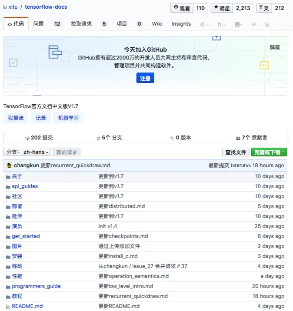Screen dimensions: 293x311
Task: Open the 问题 tab with 12 issues
Action: (x=47, y=24)
